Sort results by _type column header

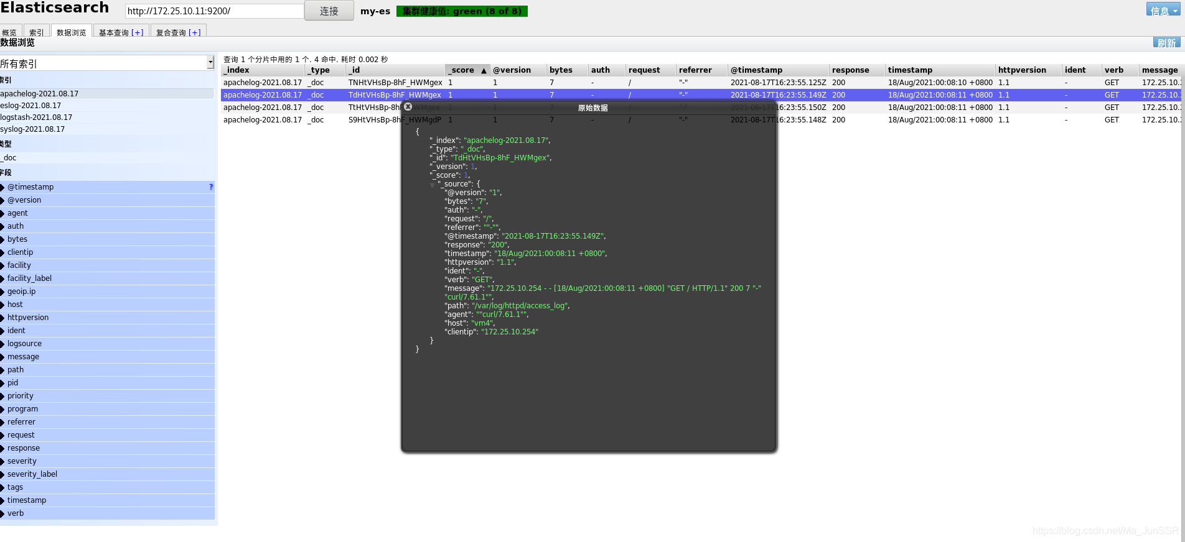(325, 70)
